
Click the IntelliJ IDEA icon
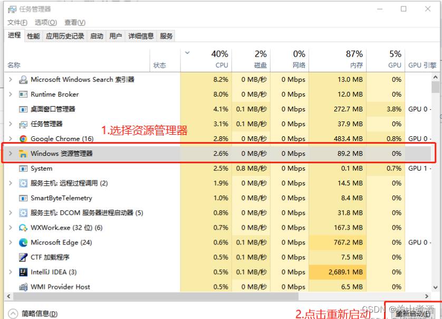pyautogui.click(x=23, y=272)
